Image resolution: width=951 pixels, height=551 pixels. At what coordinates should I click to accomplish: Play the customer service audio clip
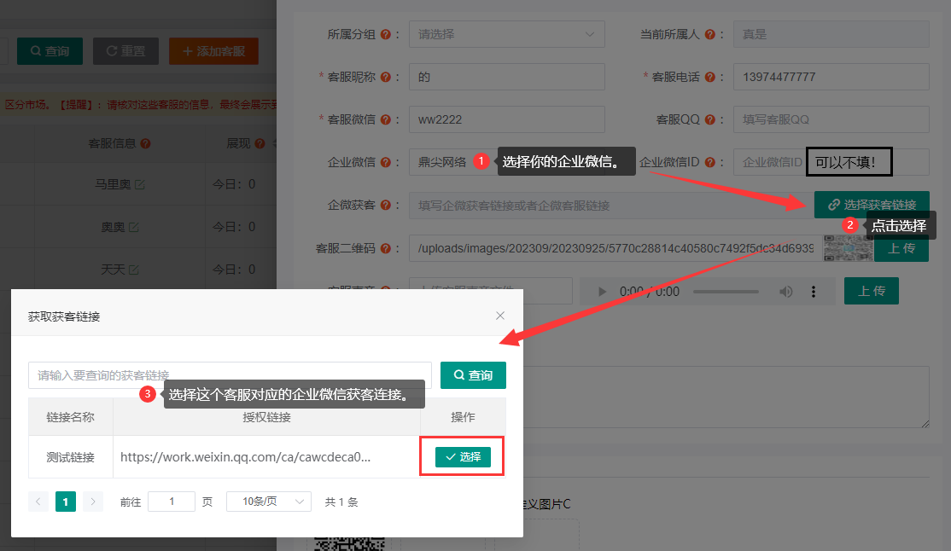(x=602, y=292)
